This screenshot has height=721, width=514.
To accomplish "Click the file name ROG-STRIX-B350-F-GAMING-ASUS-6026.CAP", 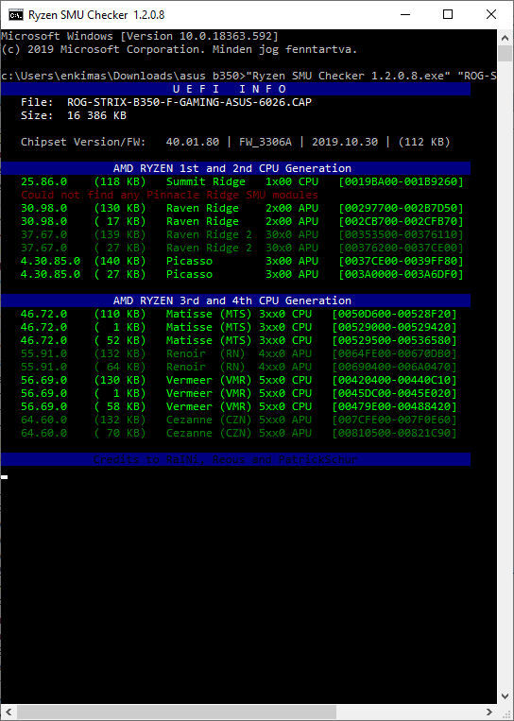I will [189, 102].
